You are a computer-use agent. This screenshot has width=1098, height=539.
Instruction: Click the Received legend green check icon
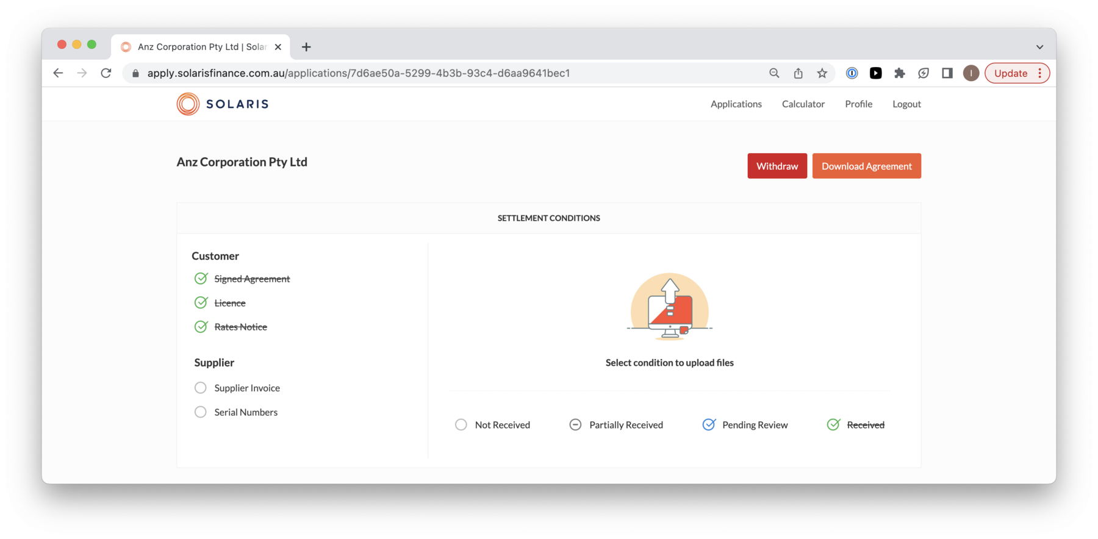pyautogui.click(x=833, y=424)
